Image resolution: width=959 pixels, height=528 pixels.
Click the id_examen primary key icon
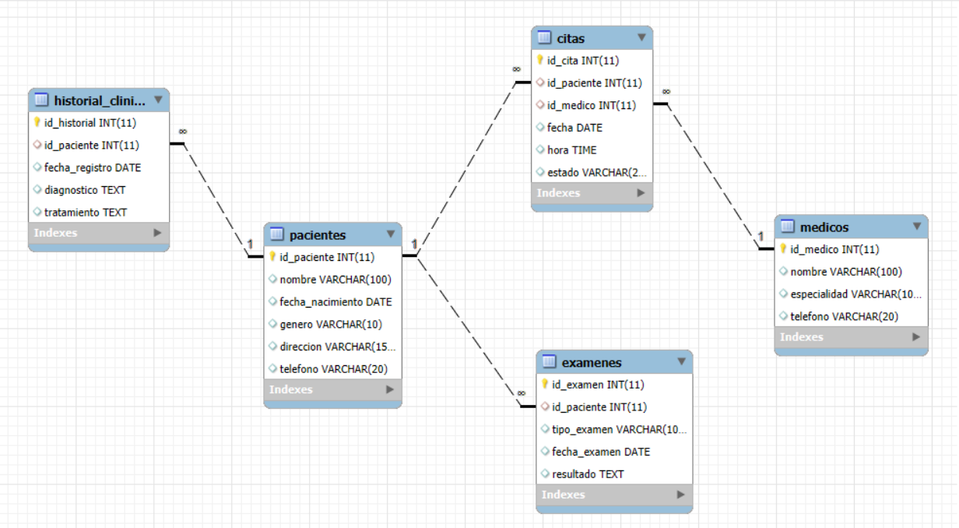[545, 384]
